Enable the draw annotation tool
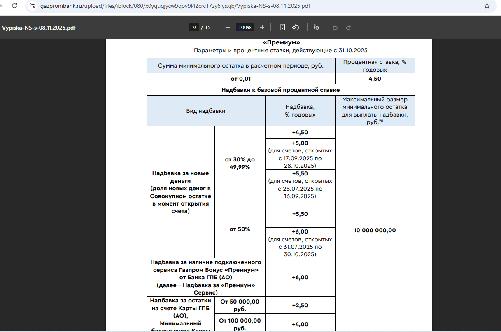 click(316, 28)
